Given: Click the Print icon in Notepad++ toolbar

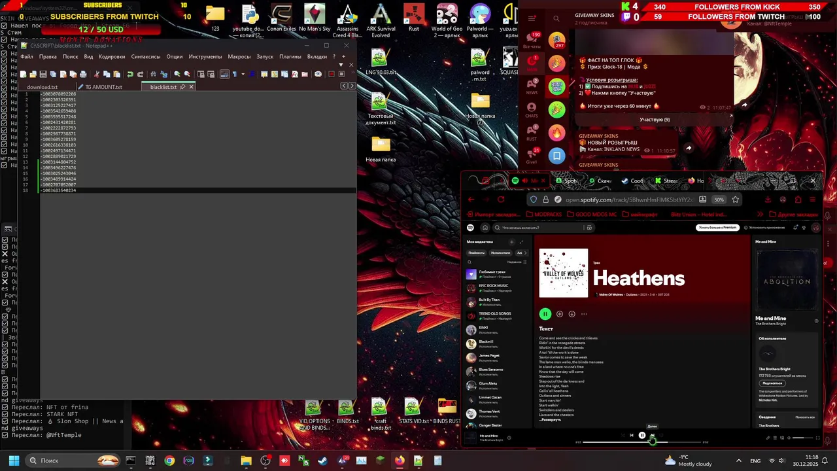Looking at the screenshot, I should [x=83, y=75].
